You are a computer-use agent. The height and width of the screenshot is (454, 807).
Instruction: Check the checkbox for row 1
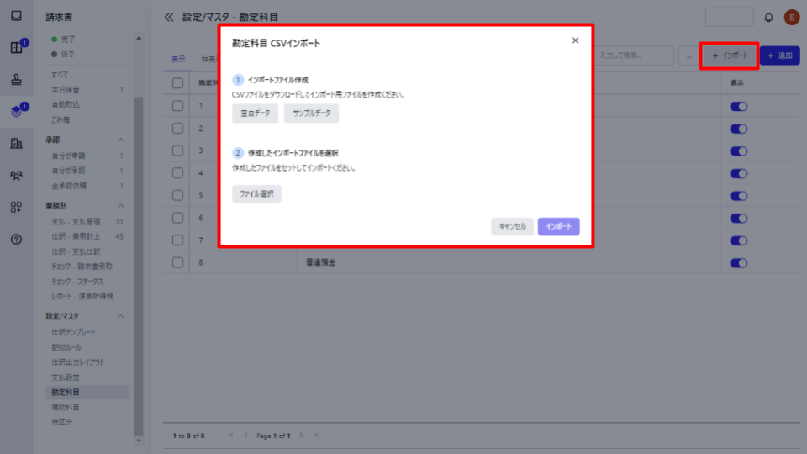(177, 106)
